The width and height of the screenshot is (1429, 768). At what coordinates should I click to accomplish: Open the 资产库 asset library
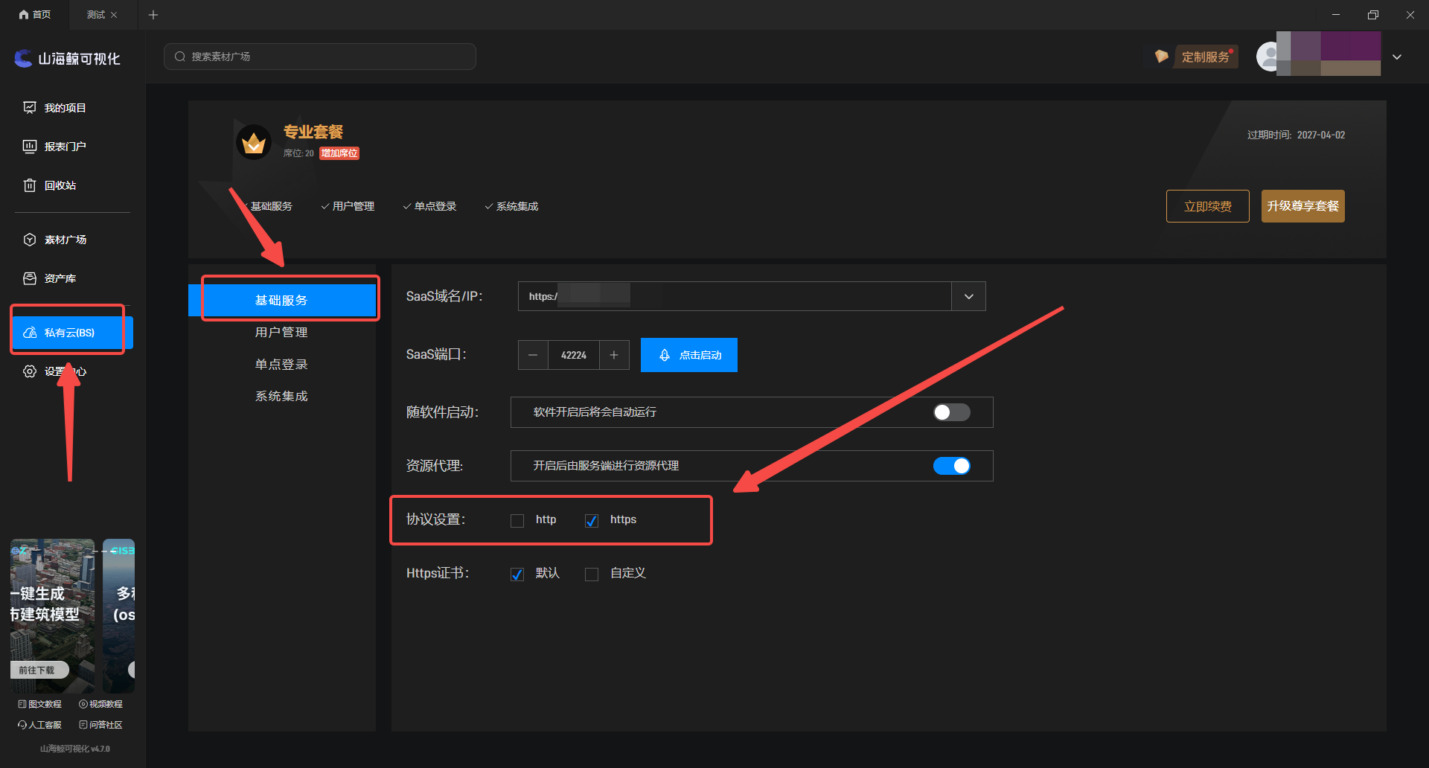(60, 278)
